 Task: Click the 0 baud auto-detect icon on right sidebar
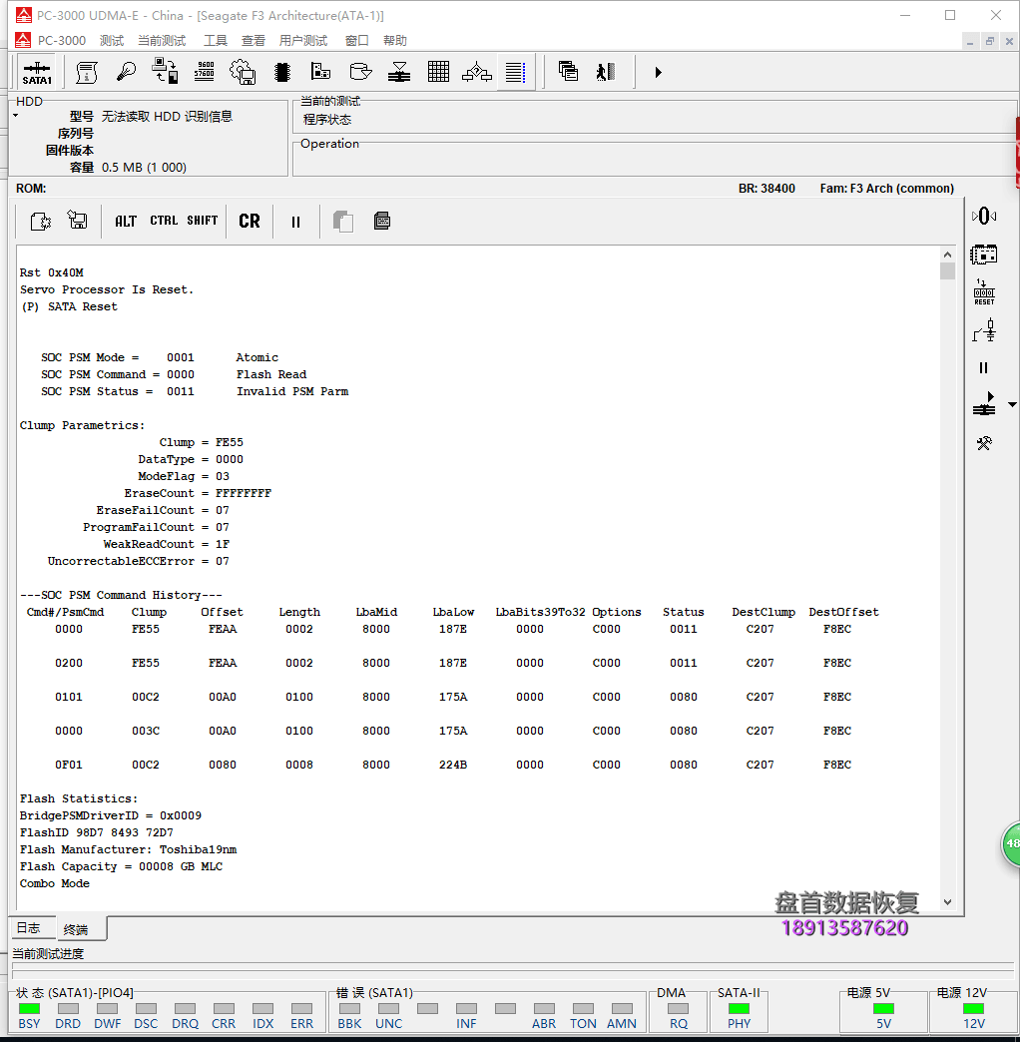pyautogui.click(x=983, y=216)
